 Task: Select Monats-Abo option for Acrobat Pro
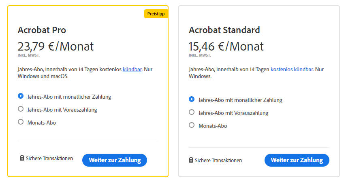pos(21,122)
